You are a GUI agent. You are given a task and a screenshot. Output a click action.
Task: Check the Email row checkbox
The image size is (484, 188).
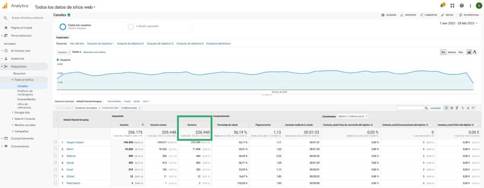pyautogui.click(x=56, y=170)
